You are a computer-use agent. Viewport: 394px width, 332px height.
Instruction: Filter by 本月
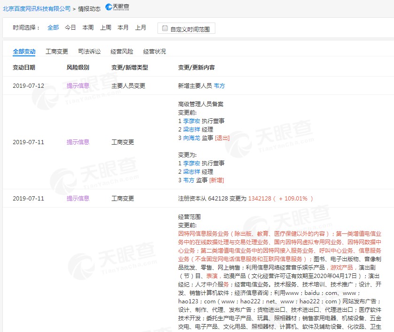point(123,27)
